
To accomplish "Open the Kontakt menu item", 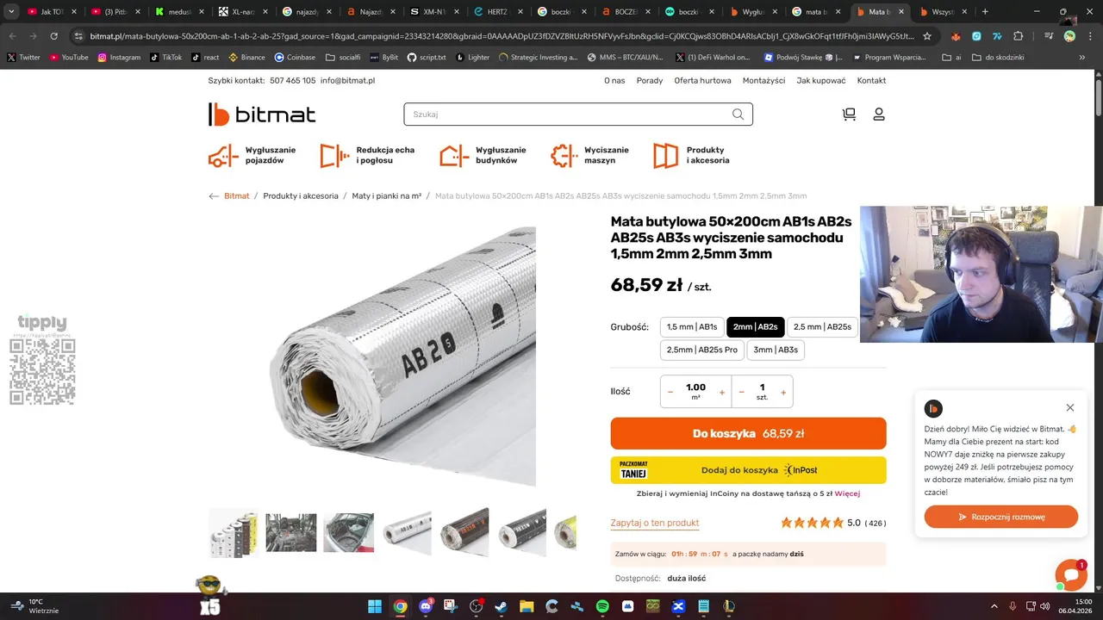I will click(871, 80).
